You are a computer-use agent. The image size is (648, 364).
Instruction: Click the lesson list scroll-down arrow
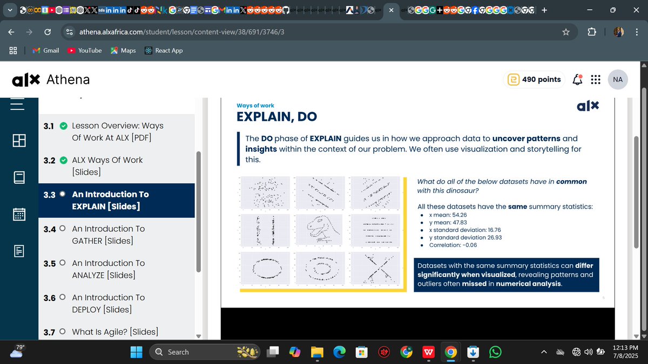point(198,336)
